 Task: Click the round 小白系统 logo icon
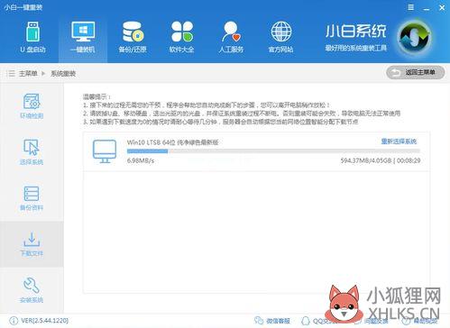415,37
